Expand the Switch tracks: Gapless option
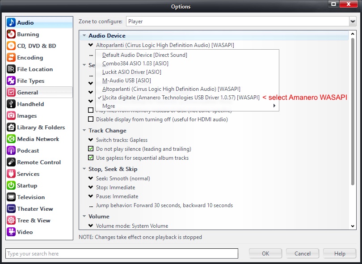362x264 pixels. 91,140
